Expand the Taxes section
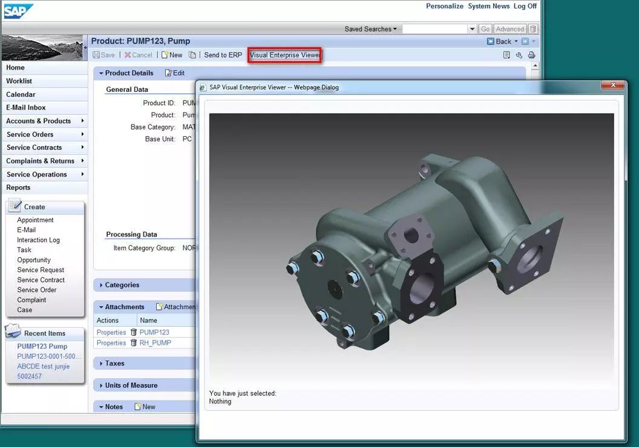Screen dimensions: 639x447 pos(101,364)
